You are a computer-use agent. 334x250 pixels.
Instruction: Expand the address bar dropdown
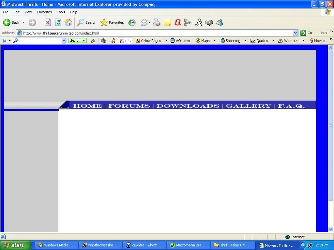click(x=295, y=33)
